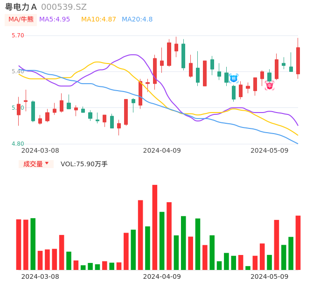Toggle the MA20 blue line legend
This screenshot has height=283, width=320.
(137, 20)
